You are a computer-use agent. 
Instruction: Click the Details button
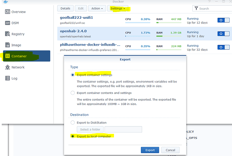point(65,8)
